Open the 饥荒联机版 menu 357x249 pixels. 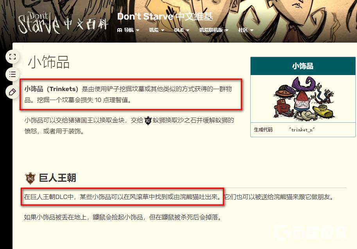[x=214, y=30]
